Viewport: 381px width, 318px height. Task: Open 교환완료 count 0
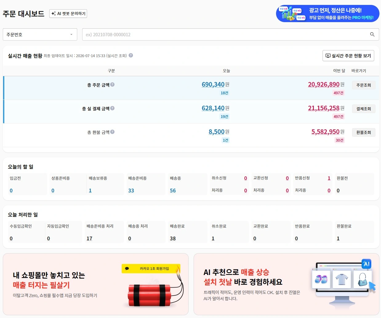(x=255, y=238)
